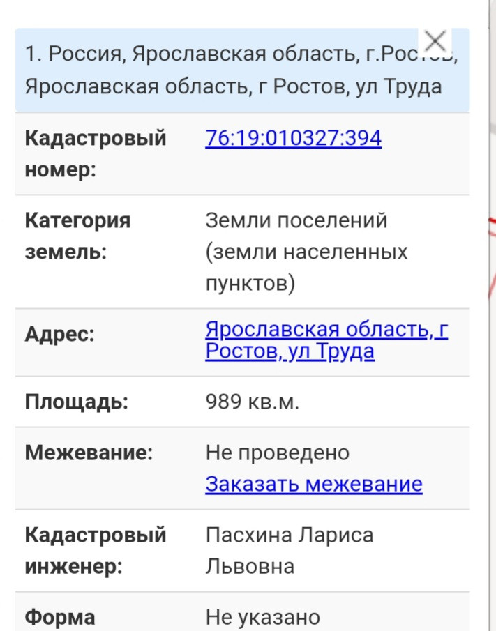Click the Площадь row label

(x=77, y=402)
